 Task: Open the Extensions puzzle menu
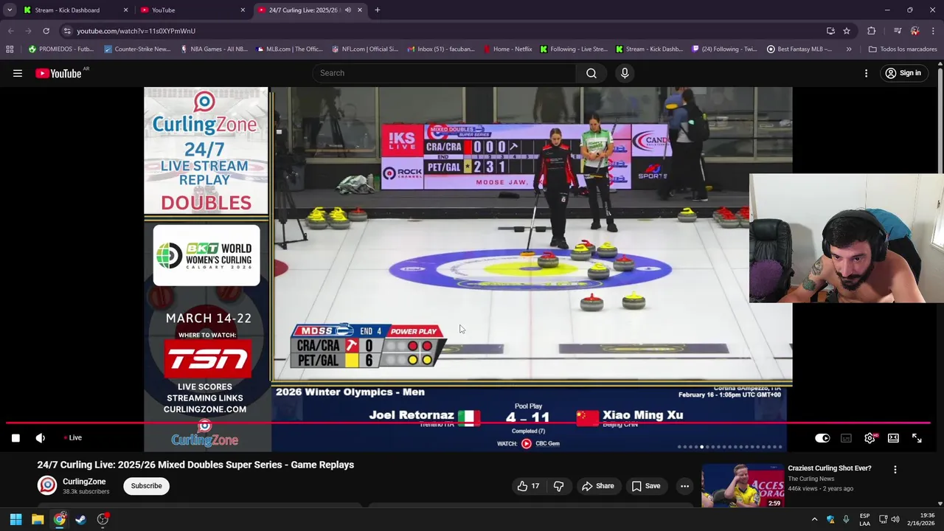[x=872, y=31]
